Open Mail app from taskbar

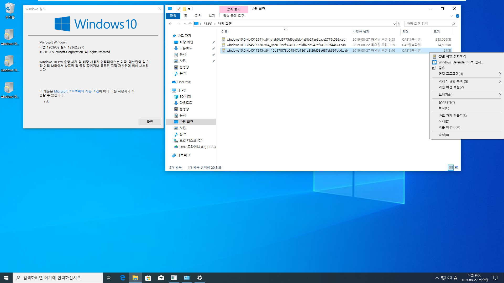[161, 278]
